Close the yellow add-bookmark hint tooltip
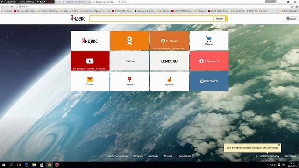Image resolution: width=299 pixels, height=168 pixels. click(279, 145)
